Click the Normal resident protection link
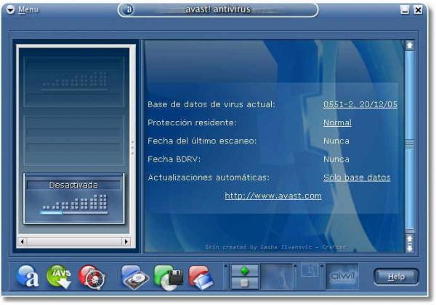This screenshot has width=436, height=305. [x=337, y=122]
